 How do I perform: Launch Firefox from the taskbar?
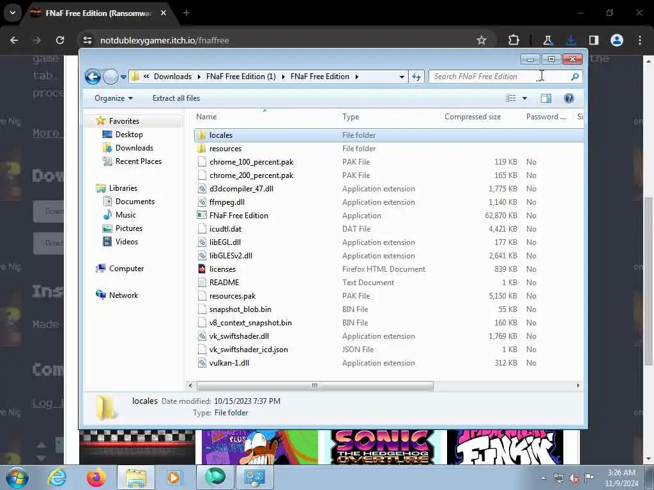click(96, 478)
